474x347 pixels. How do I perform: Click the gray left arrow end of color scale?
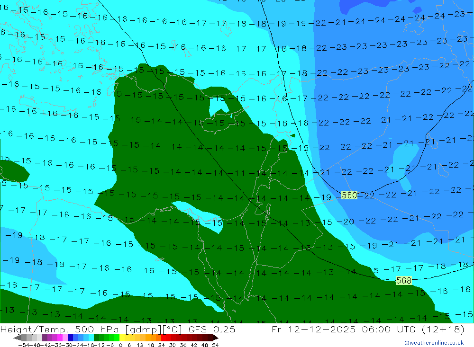click(17, 338)
